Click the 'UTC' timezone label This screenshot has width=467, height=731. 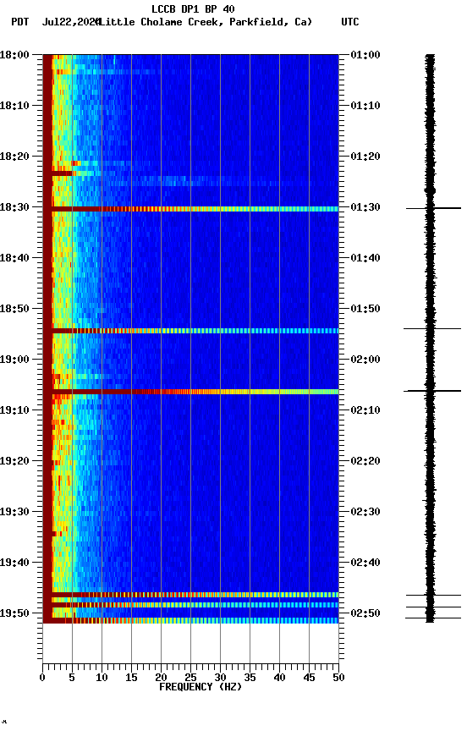coord(350,22)
